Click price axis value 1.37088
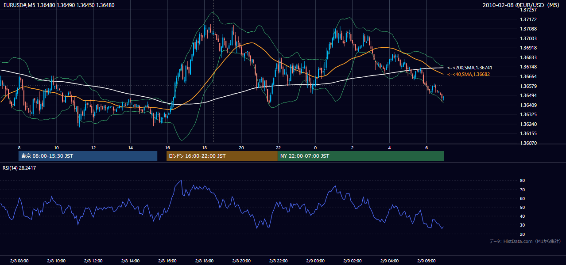 529,29
